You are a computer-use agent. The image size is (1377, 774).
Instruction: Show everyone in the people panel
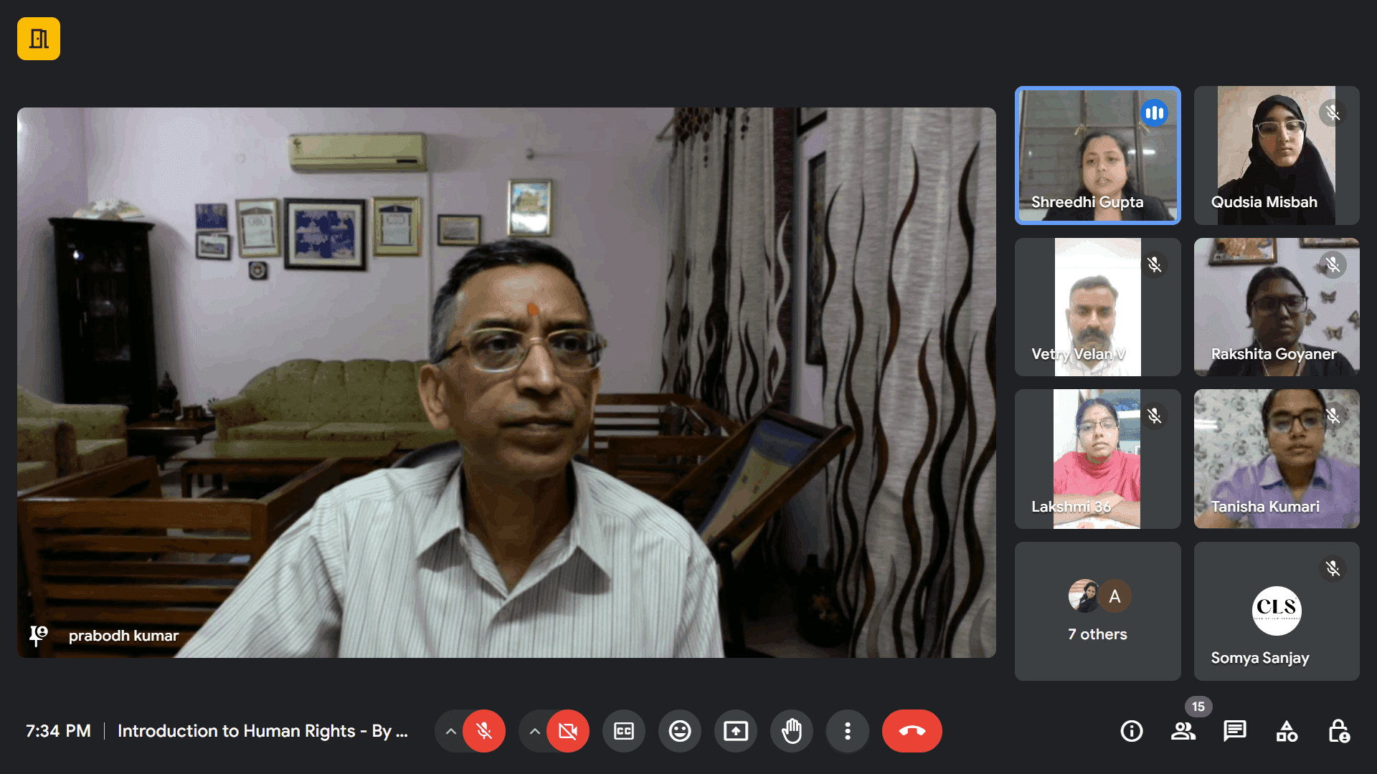(x=1183, y=731)
